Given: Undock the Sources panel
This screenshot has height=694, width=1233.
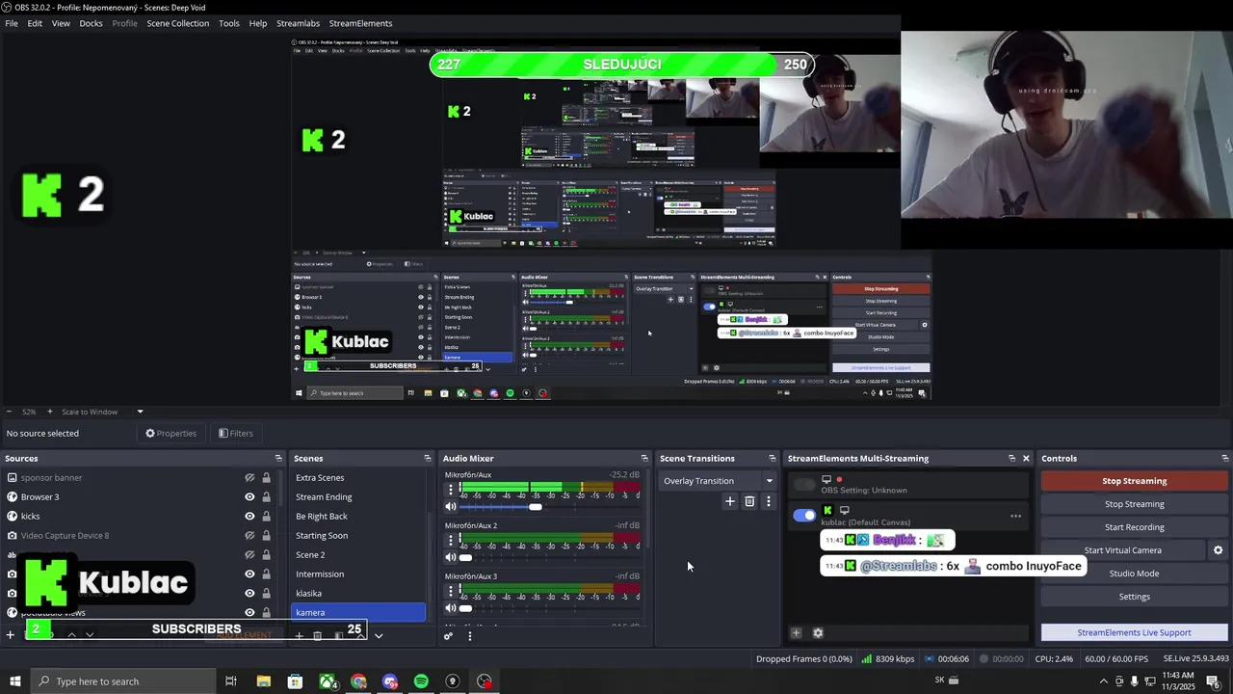Looking at the screenshot, I should coord(278,459).
